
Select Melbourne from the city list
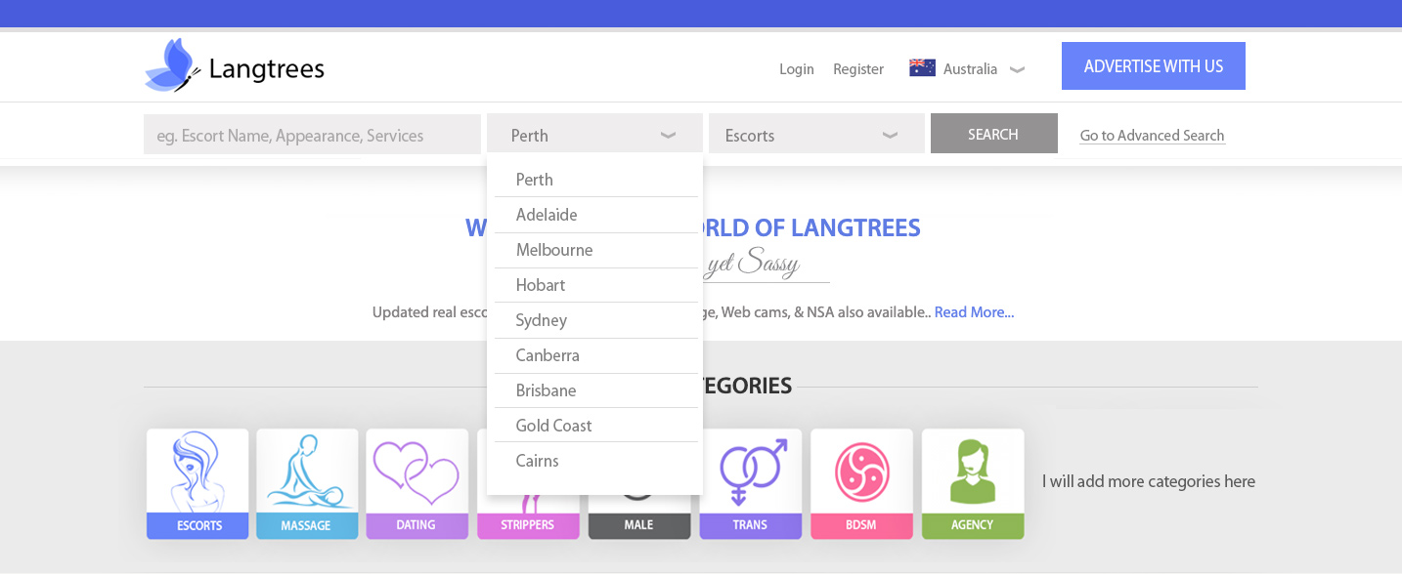554,250
